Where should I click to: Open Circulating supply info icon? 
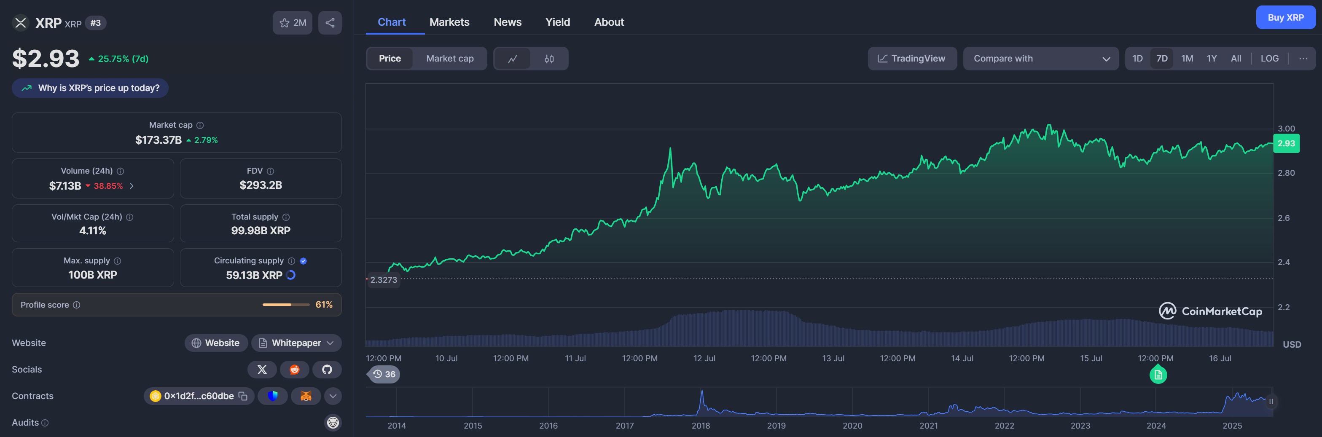[x=291, y=261]
